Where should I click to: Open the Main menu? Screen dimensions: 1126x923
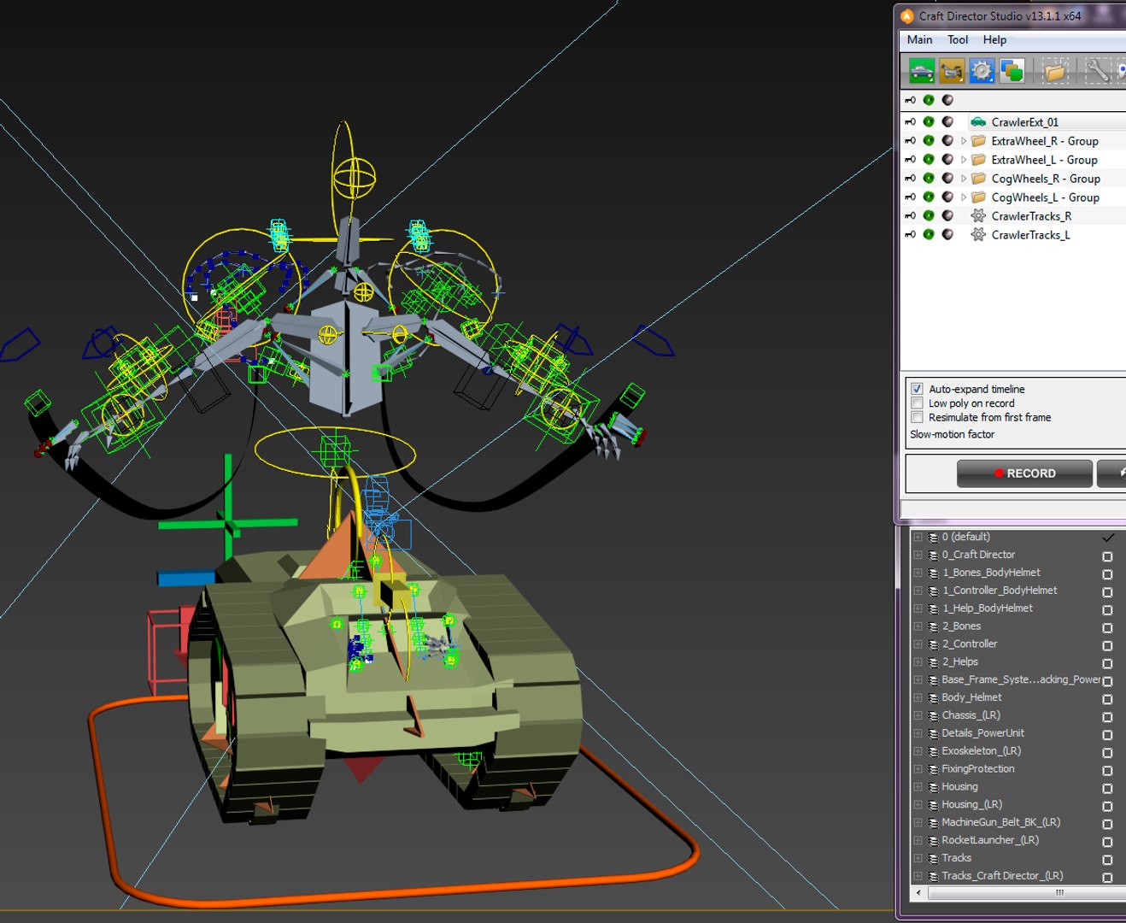919,39
